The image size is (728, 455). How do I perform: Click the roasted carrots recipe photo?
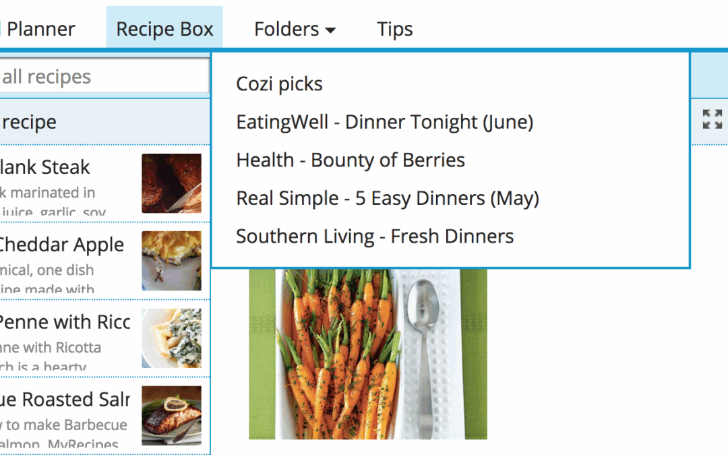(x=368, y=354)
